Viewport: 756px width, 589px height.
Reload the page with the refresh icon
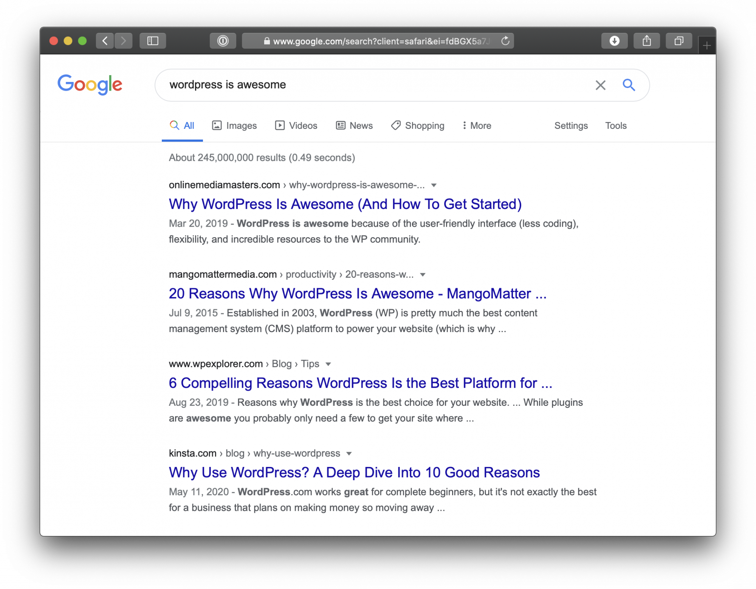pyautogui.click(x=505, y=41)
